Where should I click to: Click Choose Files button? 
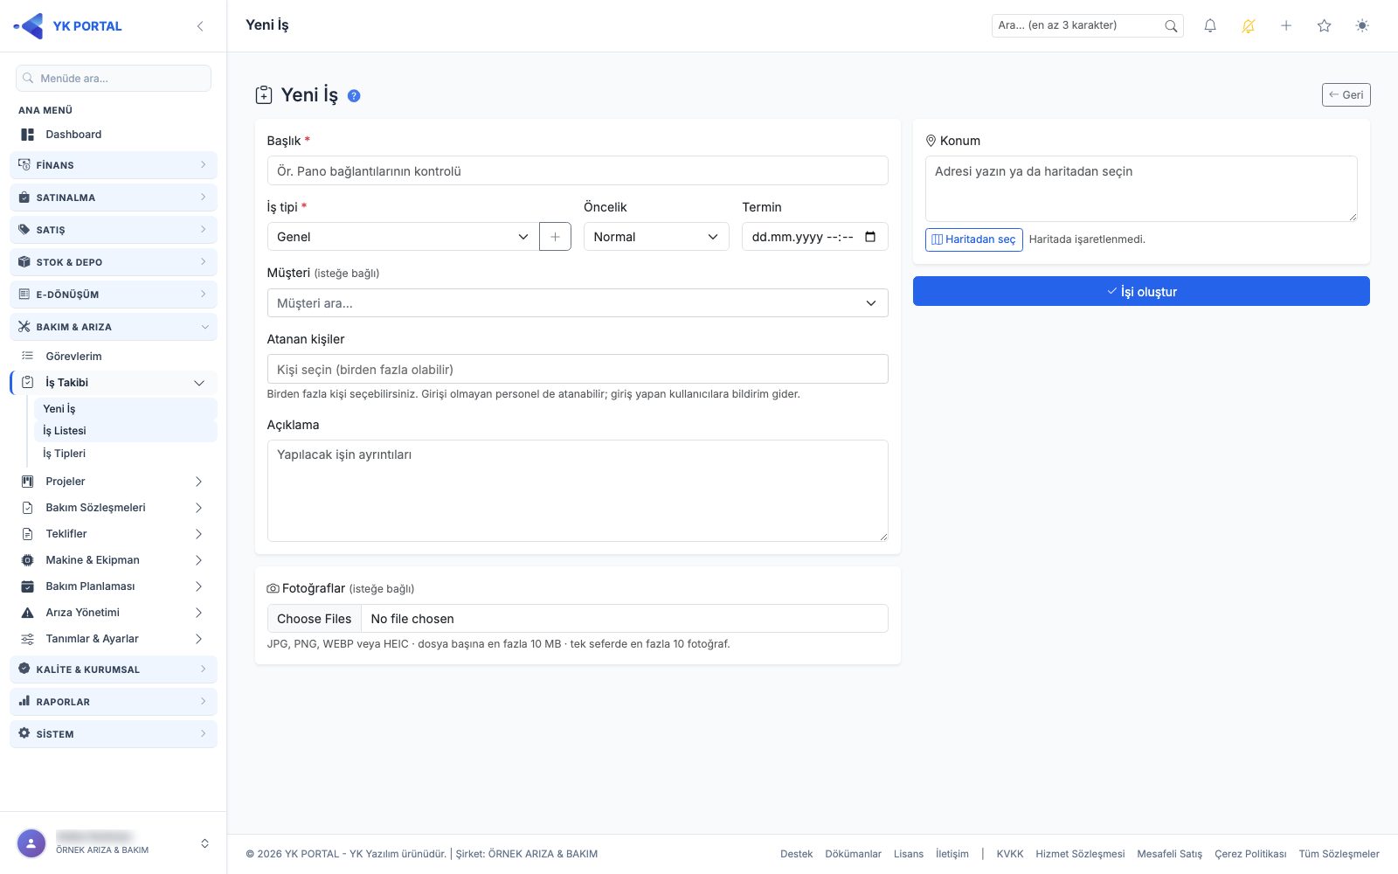[x=315, y=619]
